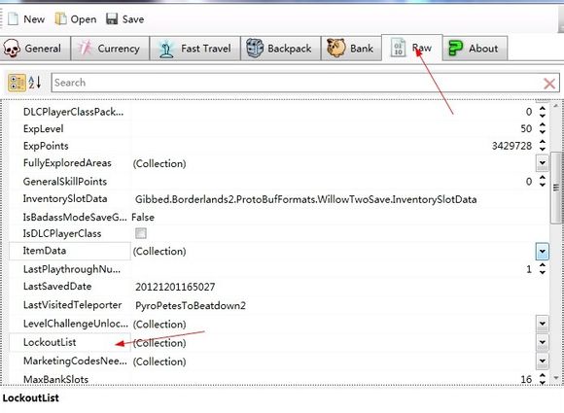Viewport: 564px width, 413px height.
Task: Toggle the IsDLCPlayerClass checkbox
Action: click(x=141, y=233)
